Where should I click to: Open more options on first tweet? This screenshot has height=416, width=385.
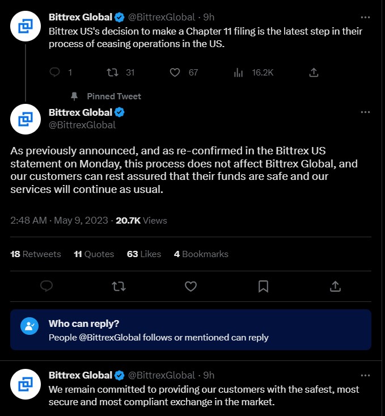pos(365,16)
